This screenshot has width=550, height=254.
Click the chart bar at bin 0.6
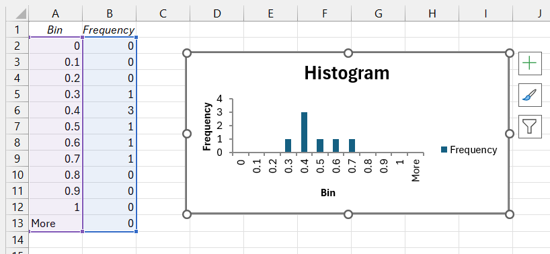coord(336,146)
